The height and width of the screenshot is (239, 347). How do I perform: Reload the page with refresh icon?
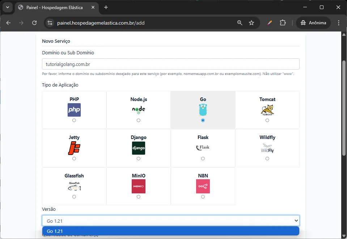(x=34, y=23)
